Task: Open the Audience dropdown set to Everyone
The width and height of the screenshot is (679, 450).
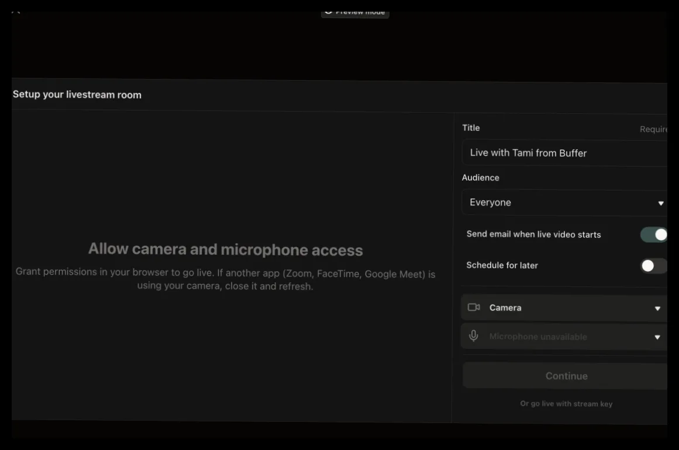Action: point(565,202)
